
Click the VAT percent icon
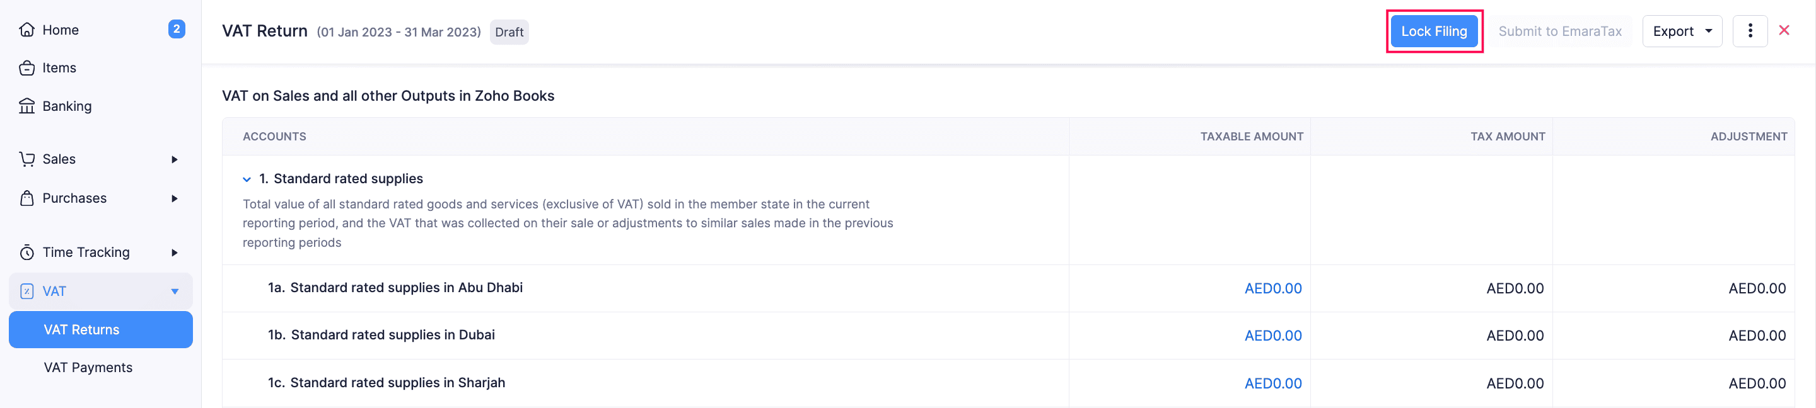(26, 292)
